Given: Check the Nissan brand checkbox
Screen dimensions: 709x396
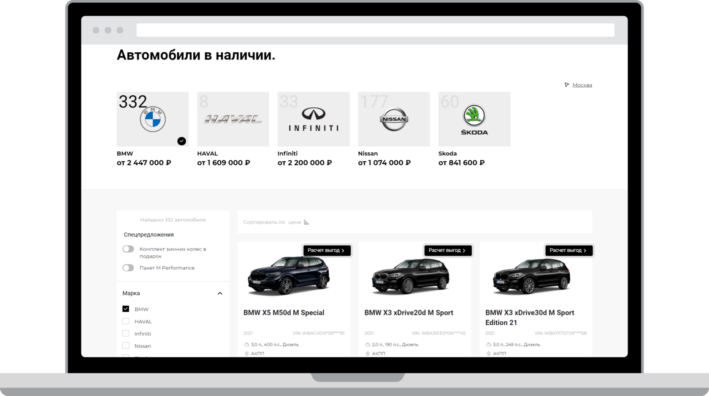Looking at the screenshot, I should click(x=126, y=345).
